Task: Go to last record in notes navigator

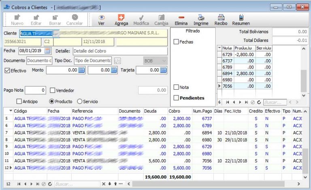Action: [x=246, y=102]
